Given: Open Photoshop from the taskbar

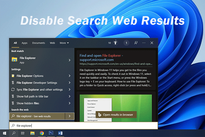Looking at the screenshot, I should click(x=51, y=133).
